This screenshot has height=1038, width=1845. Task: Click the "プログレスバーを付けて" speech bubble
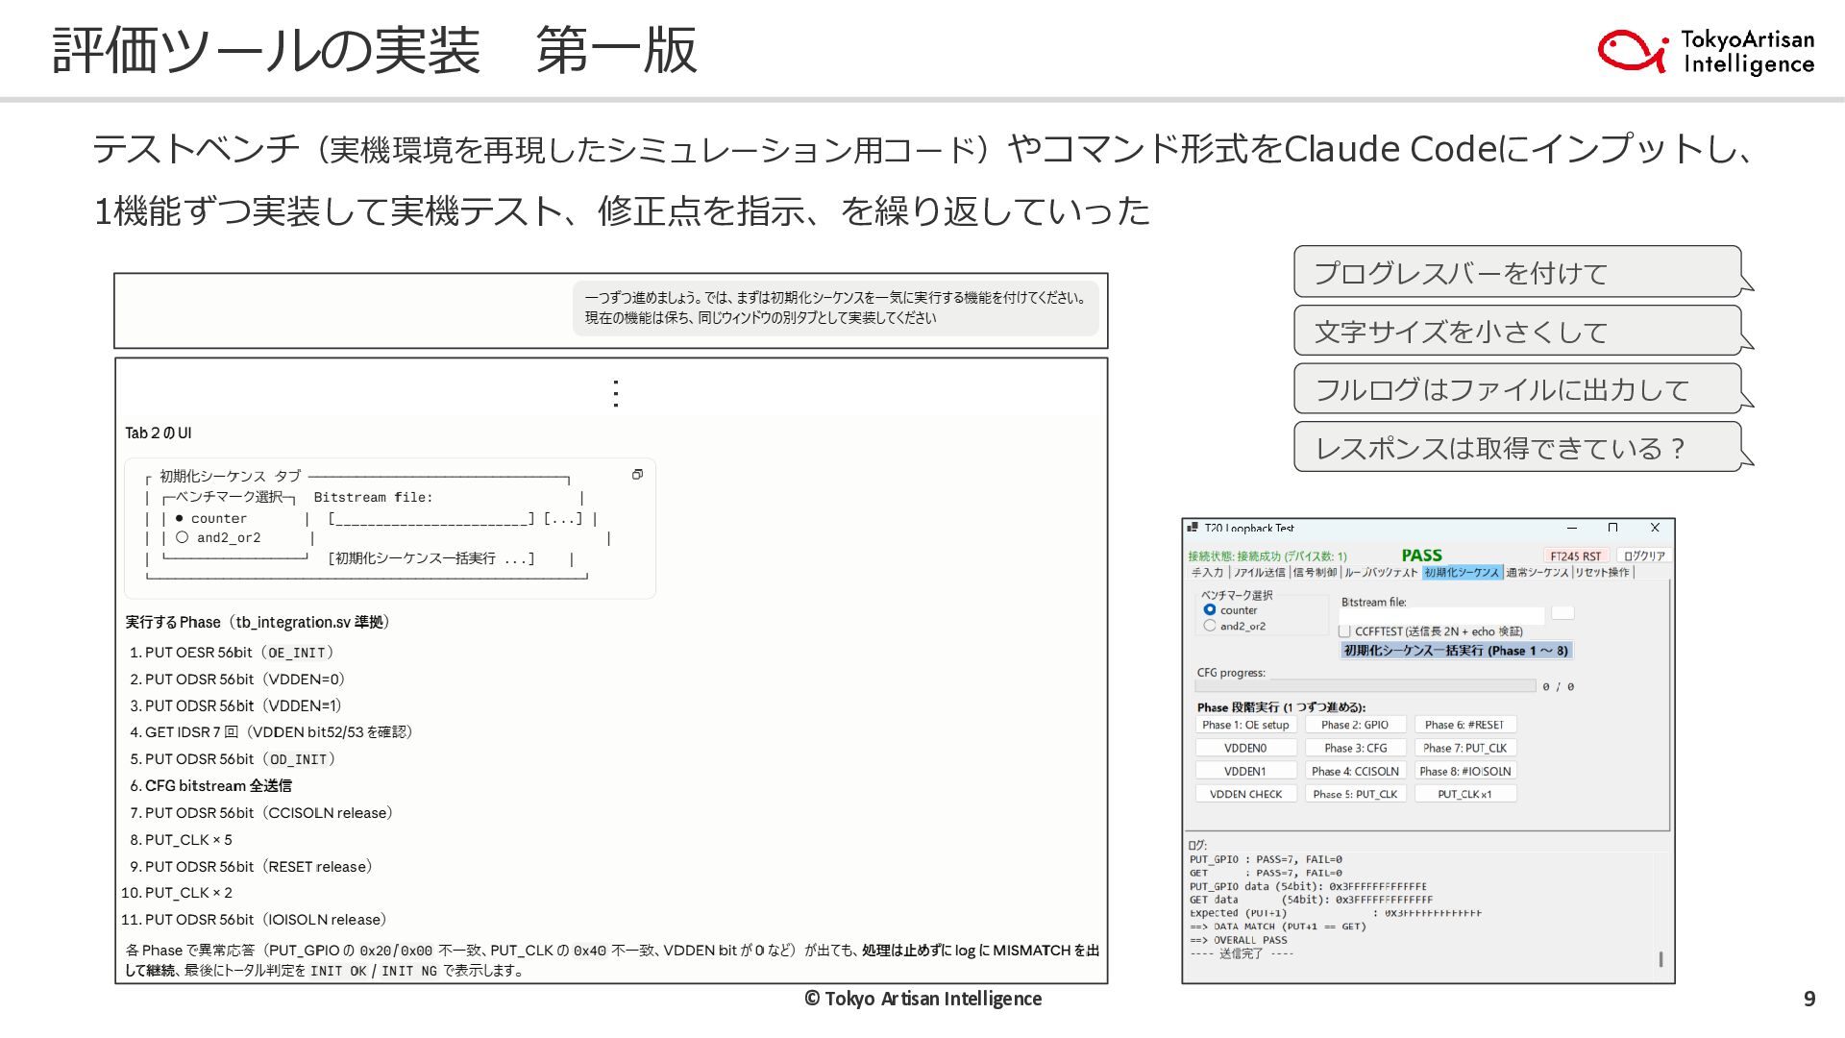click(x=1518, y=272)
